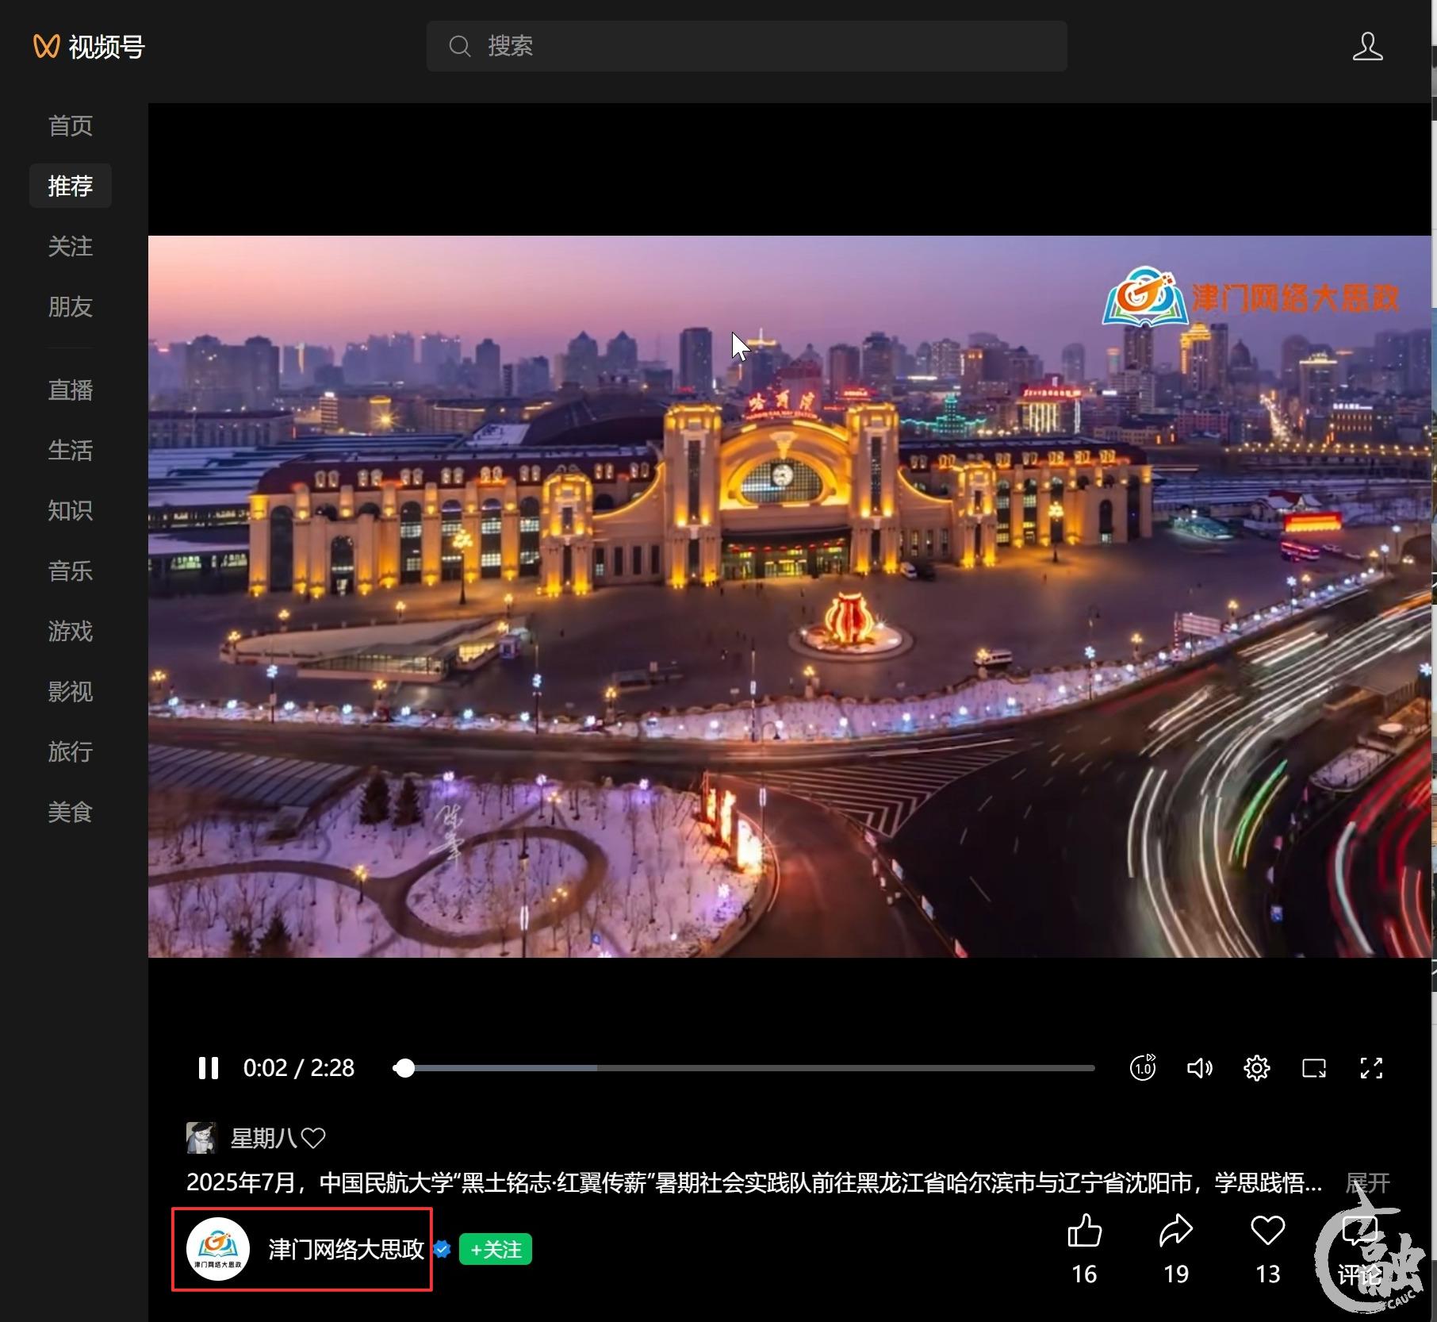Screen dimensions: 1437x1322
Task: Open user profile account icon
Action: (x=1367, y=46)
